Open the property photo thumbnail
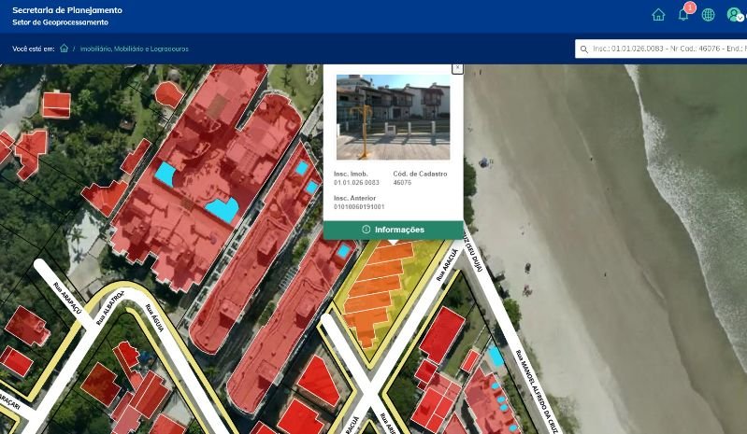 click(393, 117)
